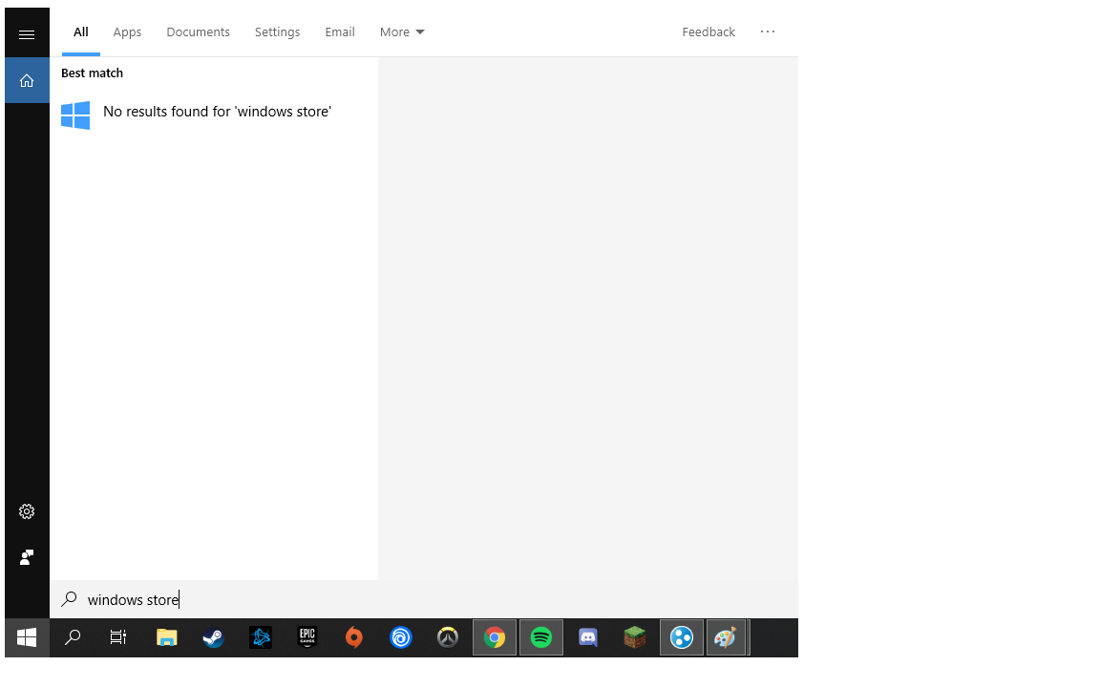The image size is (1100, 687).
Task: Select the Home icon in sidebar
Action: 27,80
